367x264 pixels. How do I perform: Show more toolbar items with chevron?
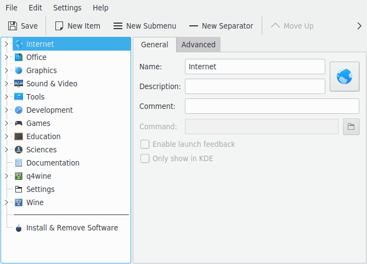359,26
